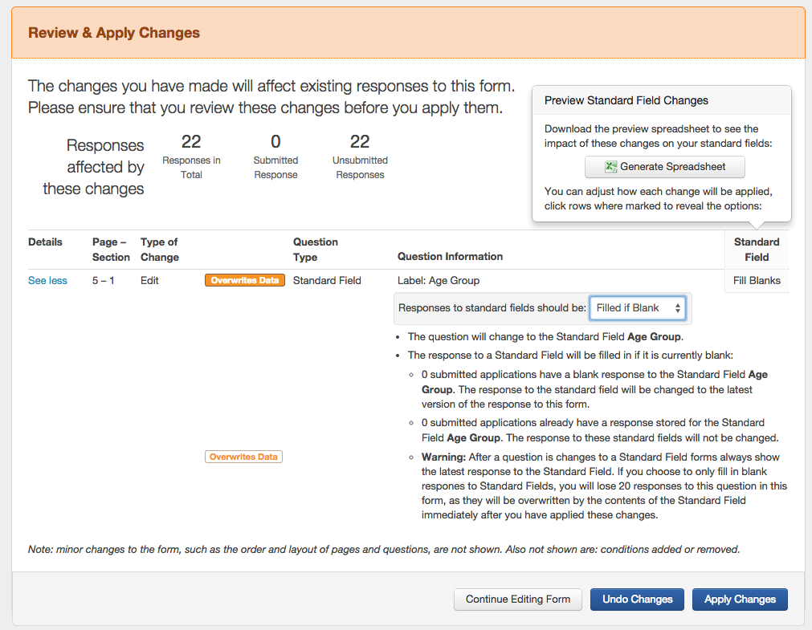Select the Question Information column header
The width and height of the screenshot is (812, 630).
pyautogui.click(x=450, y=257)
